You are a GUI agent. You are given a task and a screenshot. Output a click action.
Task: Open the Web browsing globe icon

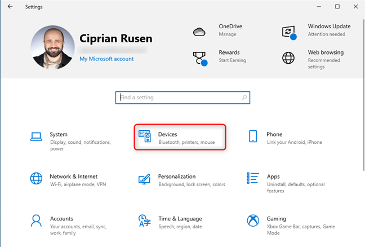tap(290, 57)
